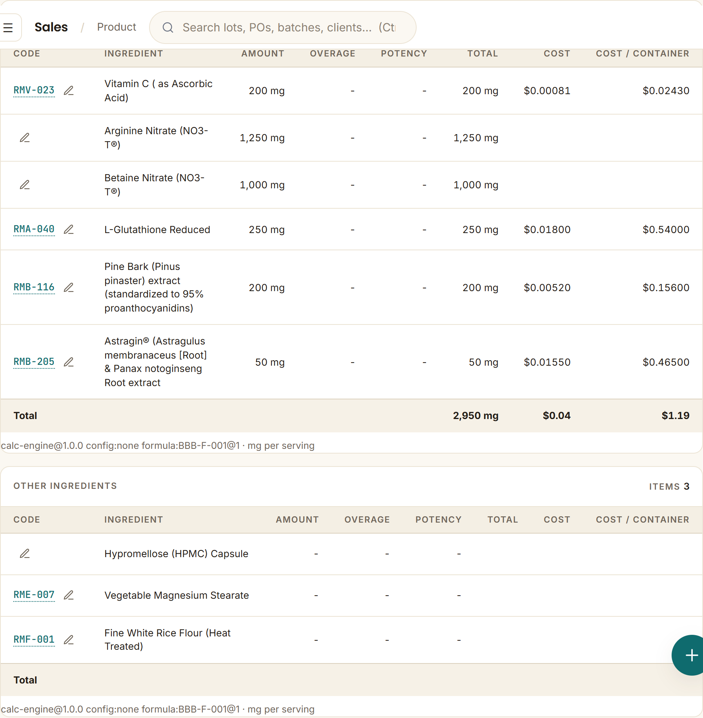Click the OTHER INGREDIENTS section heading
703x718 pixels.
tap(65, 486)
